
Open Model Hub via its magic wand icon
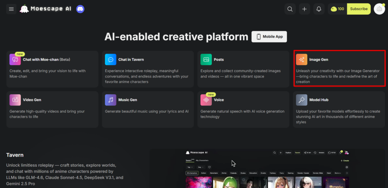point(302,100)
